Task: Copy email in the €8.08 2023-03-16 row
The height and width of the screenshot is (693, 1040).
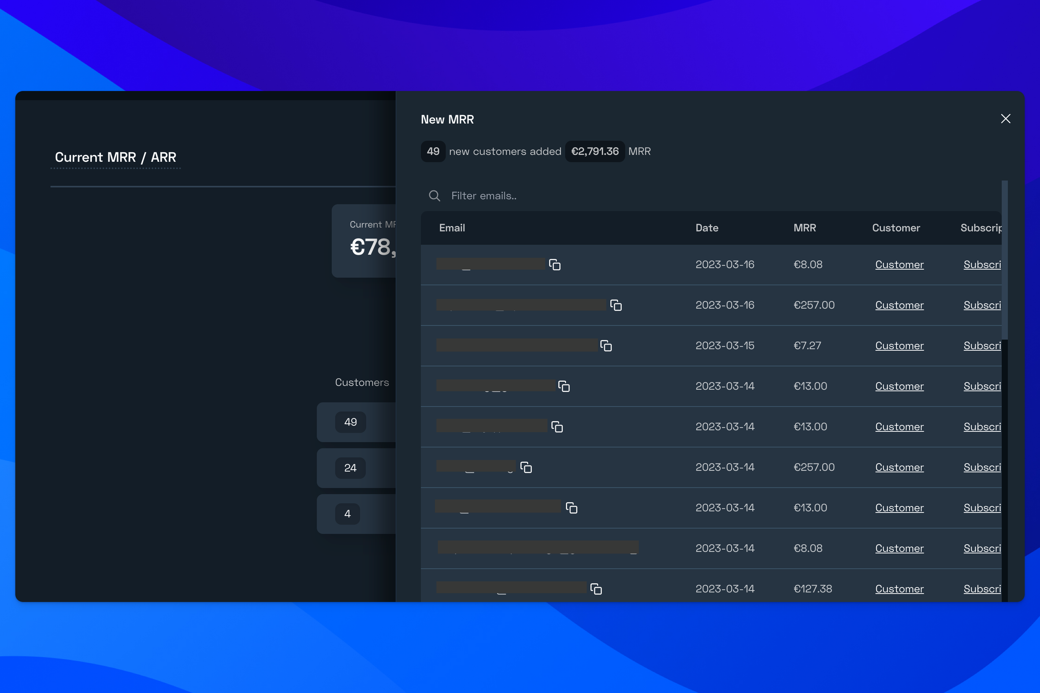Action: pyautogui.click(x=555, y=265)
